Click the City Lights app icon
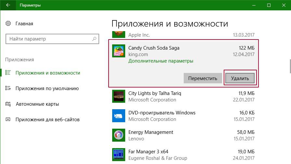Image resolution: width=291 pixels, height=164 pixels. click(118, 96)
